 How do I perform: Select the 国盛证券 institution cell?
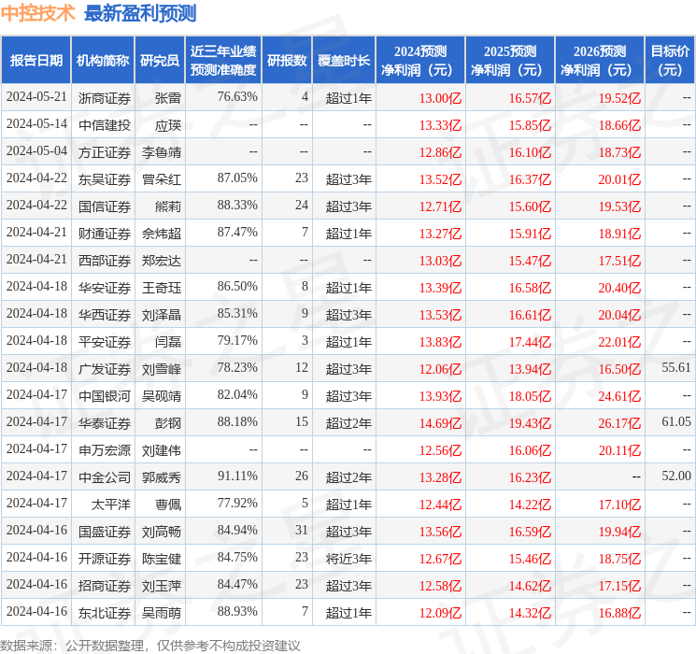pyautogui.click(x=105, y=532)
